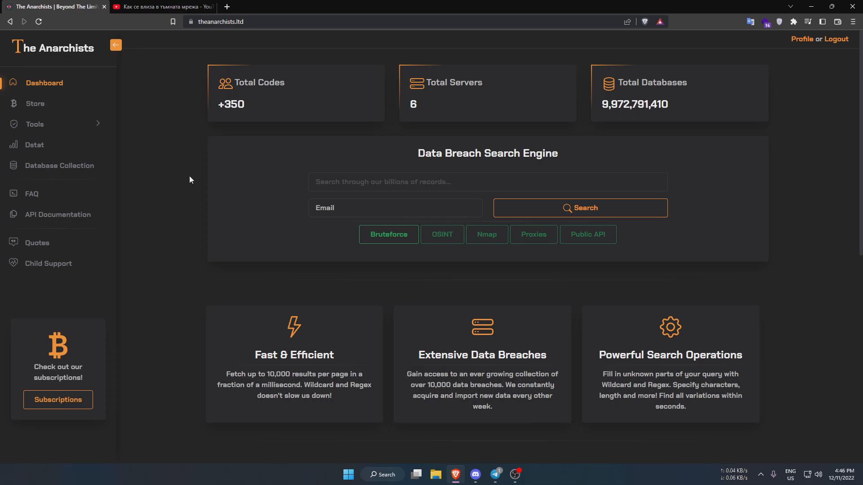The height and width of the screenshot is (485, 863).
Task: Click the Dstat bar chart icon
Action: (13, 145)
